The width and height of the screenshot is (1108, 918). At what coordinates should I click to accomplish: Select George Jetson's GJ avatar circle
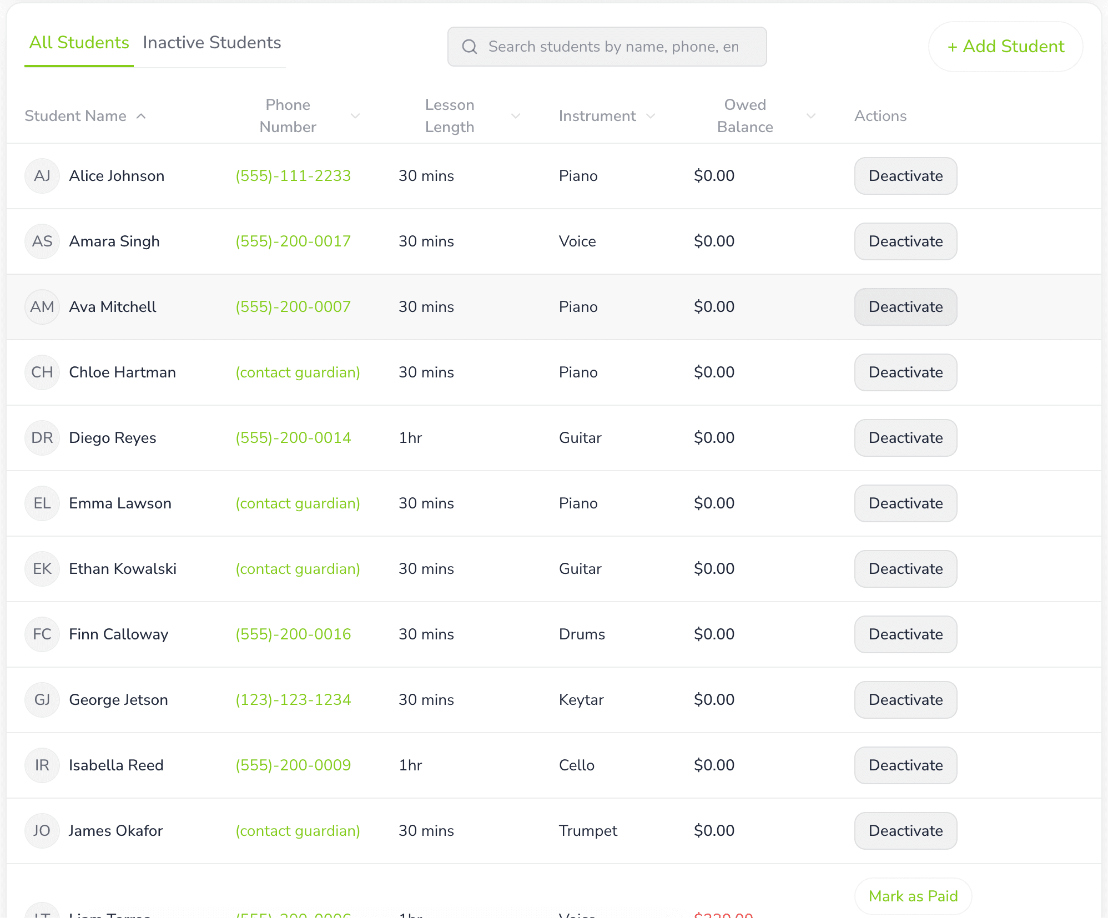[42, 700]
